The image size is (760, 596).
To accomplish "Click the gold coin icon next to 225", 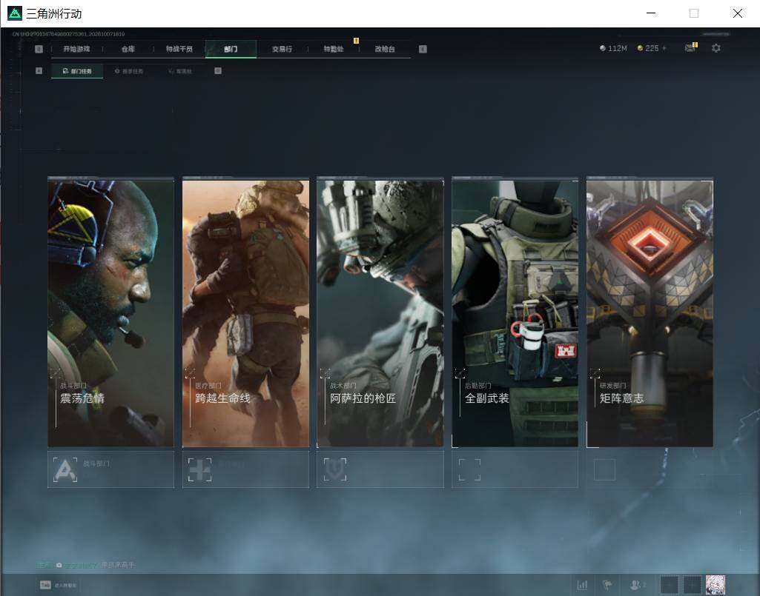I will (640, 48).
